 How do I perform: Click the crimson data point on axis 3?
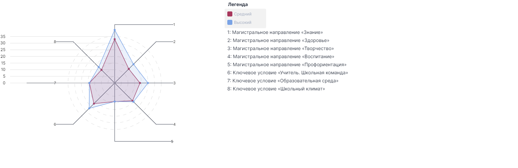(140, 83)
